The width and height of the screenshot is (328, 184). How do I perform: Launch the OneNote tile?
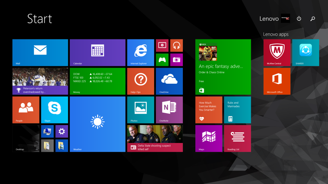coord(169,110)
